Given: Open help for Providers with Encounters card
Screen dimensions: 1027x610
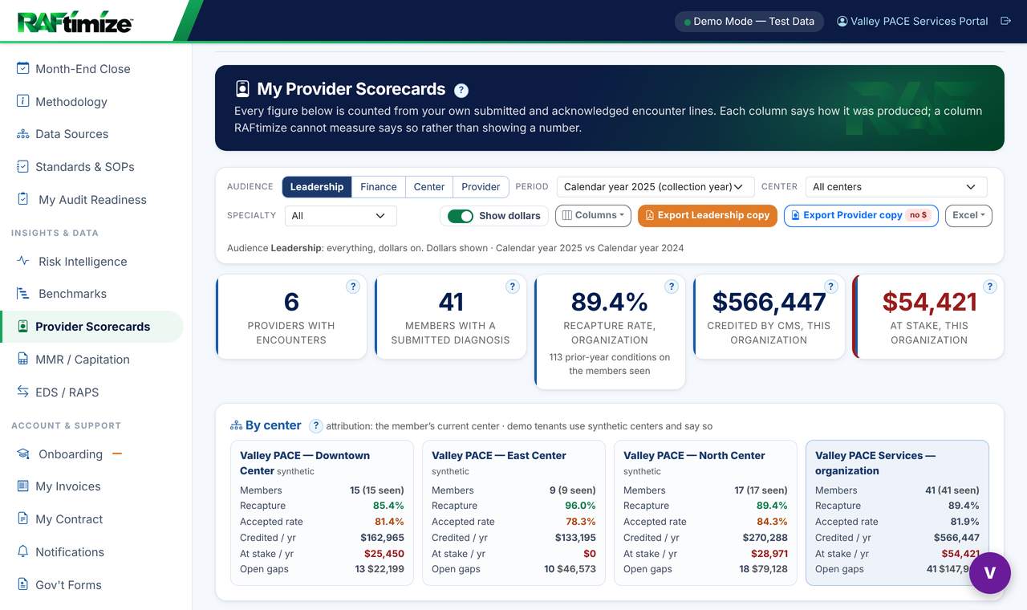Looking at the screenshot, I should (353, 287).
